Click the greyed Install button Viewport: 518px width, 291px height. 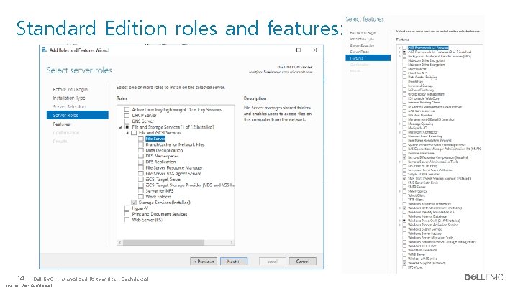(x=273, y=262)
